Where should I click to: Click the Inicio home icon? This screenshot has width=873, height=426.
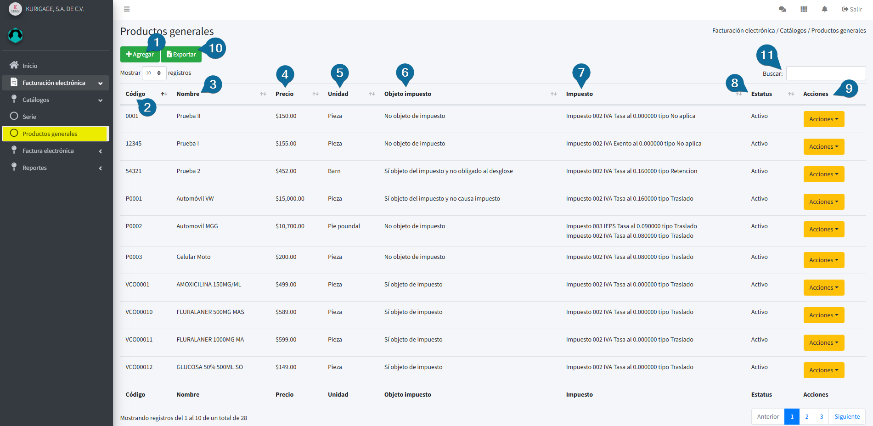point(14,65)
